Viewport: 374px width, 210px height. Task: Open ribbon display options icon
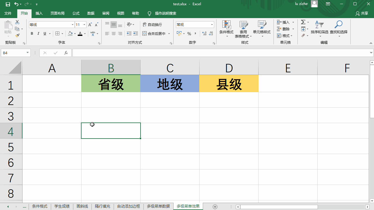pos(328,4)
